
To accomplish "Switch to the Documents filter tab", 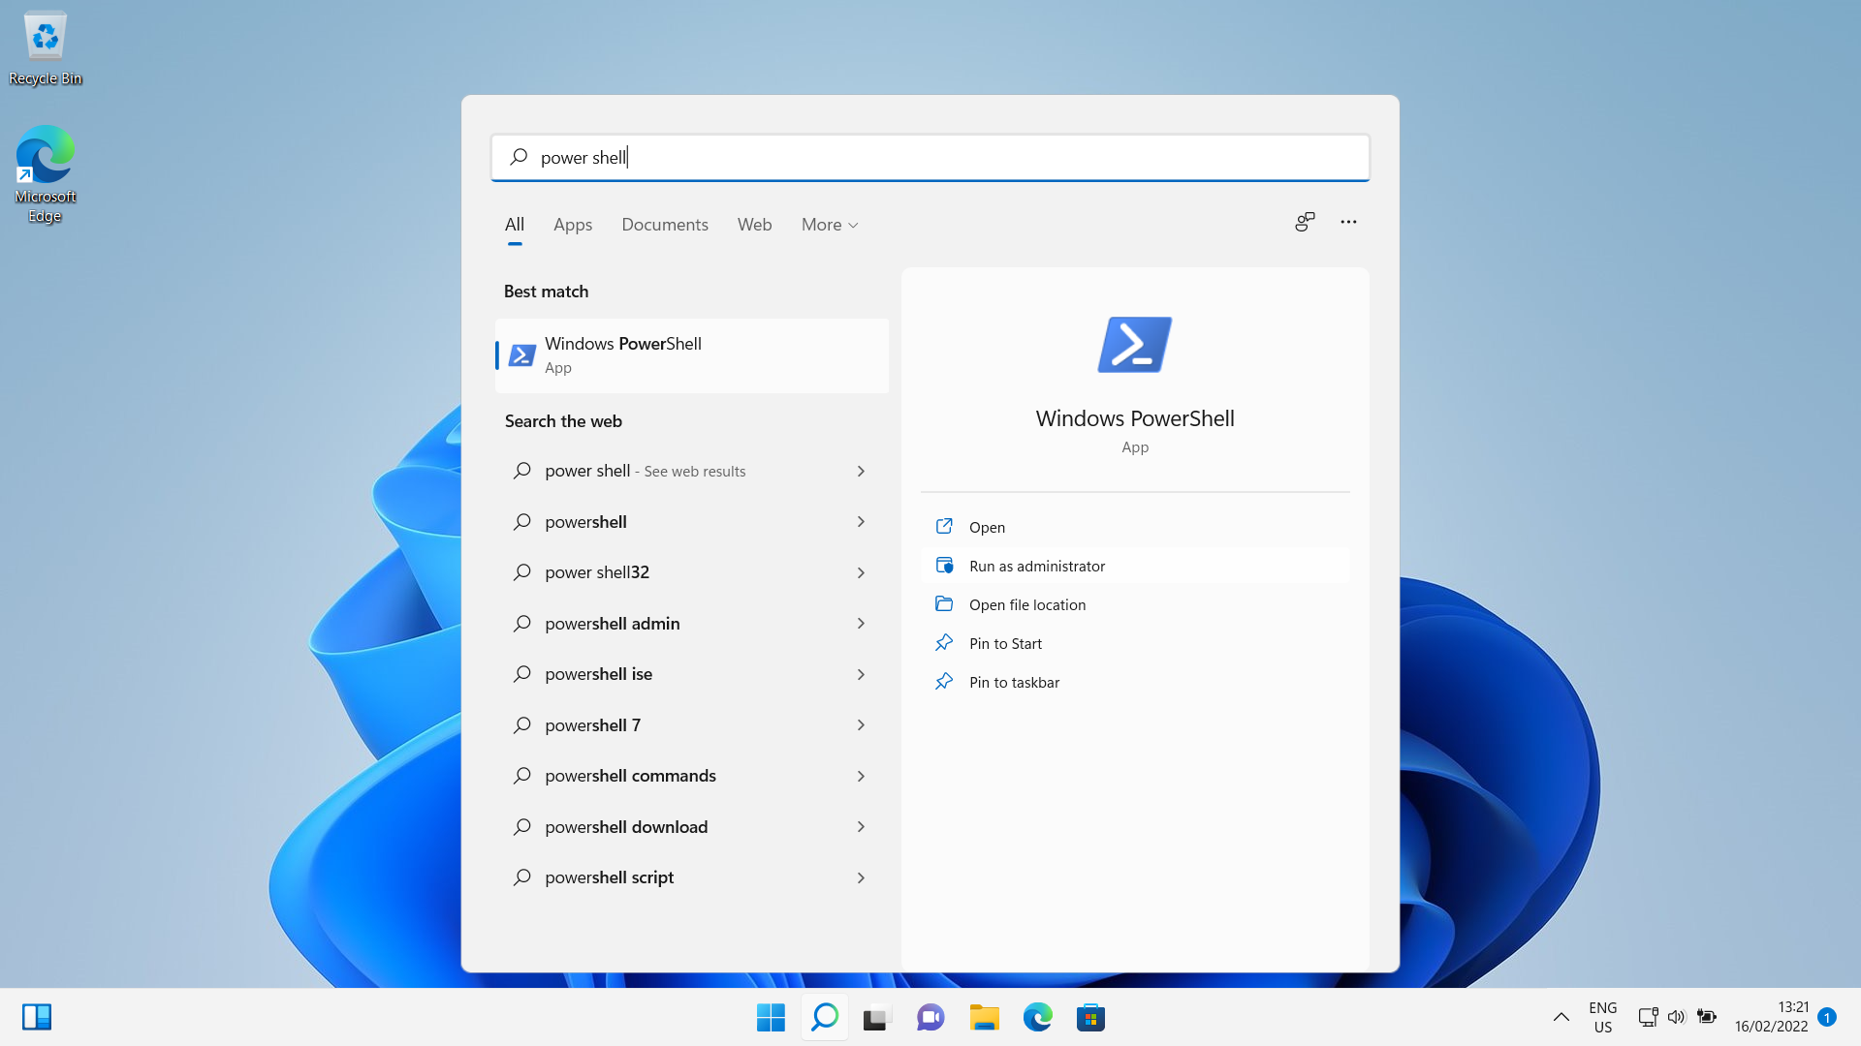I will click(x=664, y=225).
